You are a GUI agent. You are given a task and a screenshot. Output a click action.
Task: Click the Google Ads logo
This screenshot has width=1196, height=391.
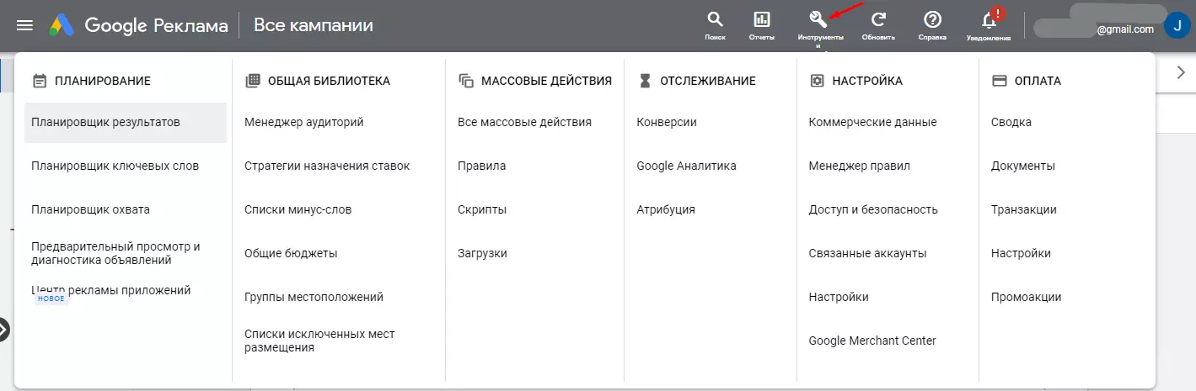(x=62, y=26)
